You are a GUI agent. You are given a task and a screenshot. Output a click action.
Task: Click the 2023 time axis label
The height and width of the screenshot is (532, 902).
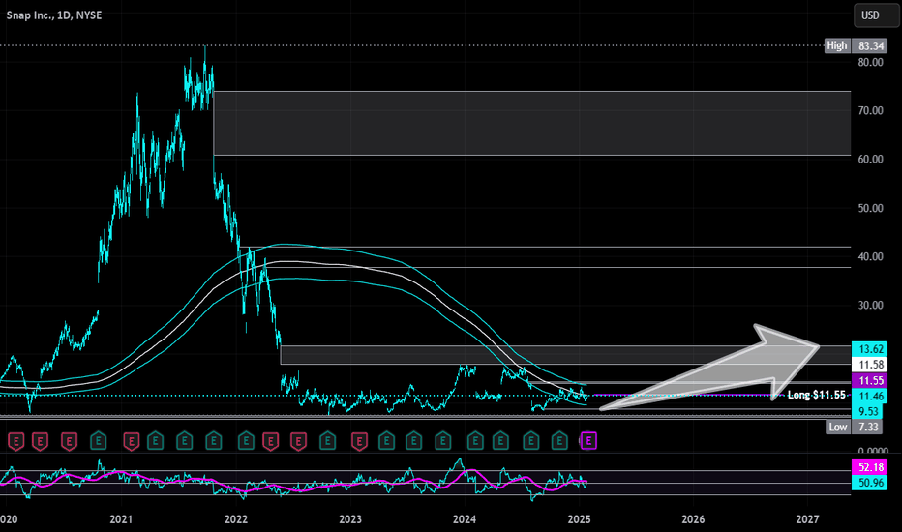350,519
